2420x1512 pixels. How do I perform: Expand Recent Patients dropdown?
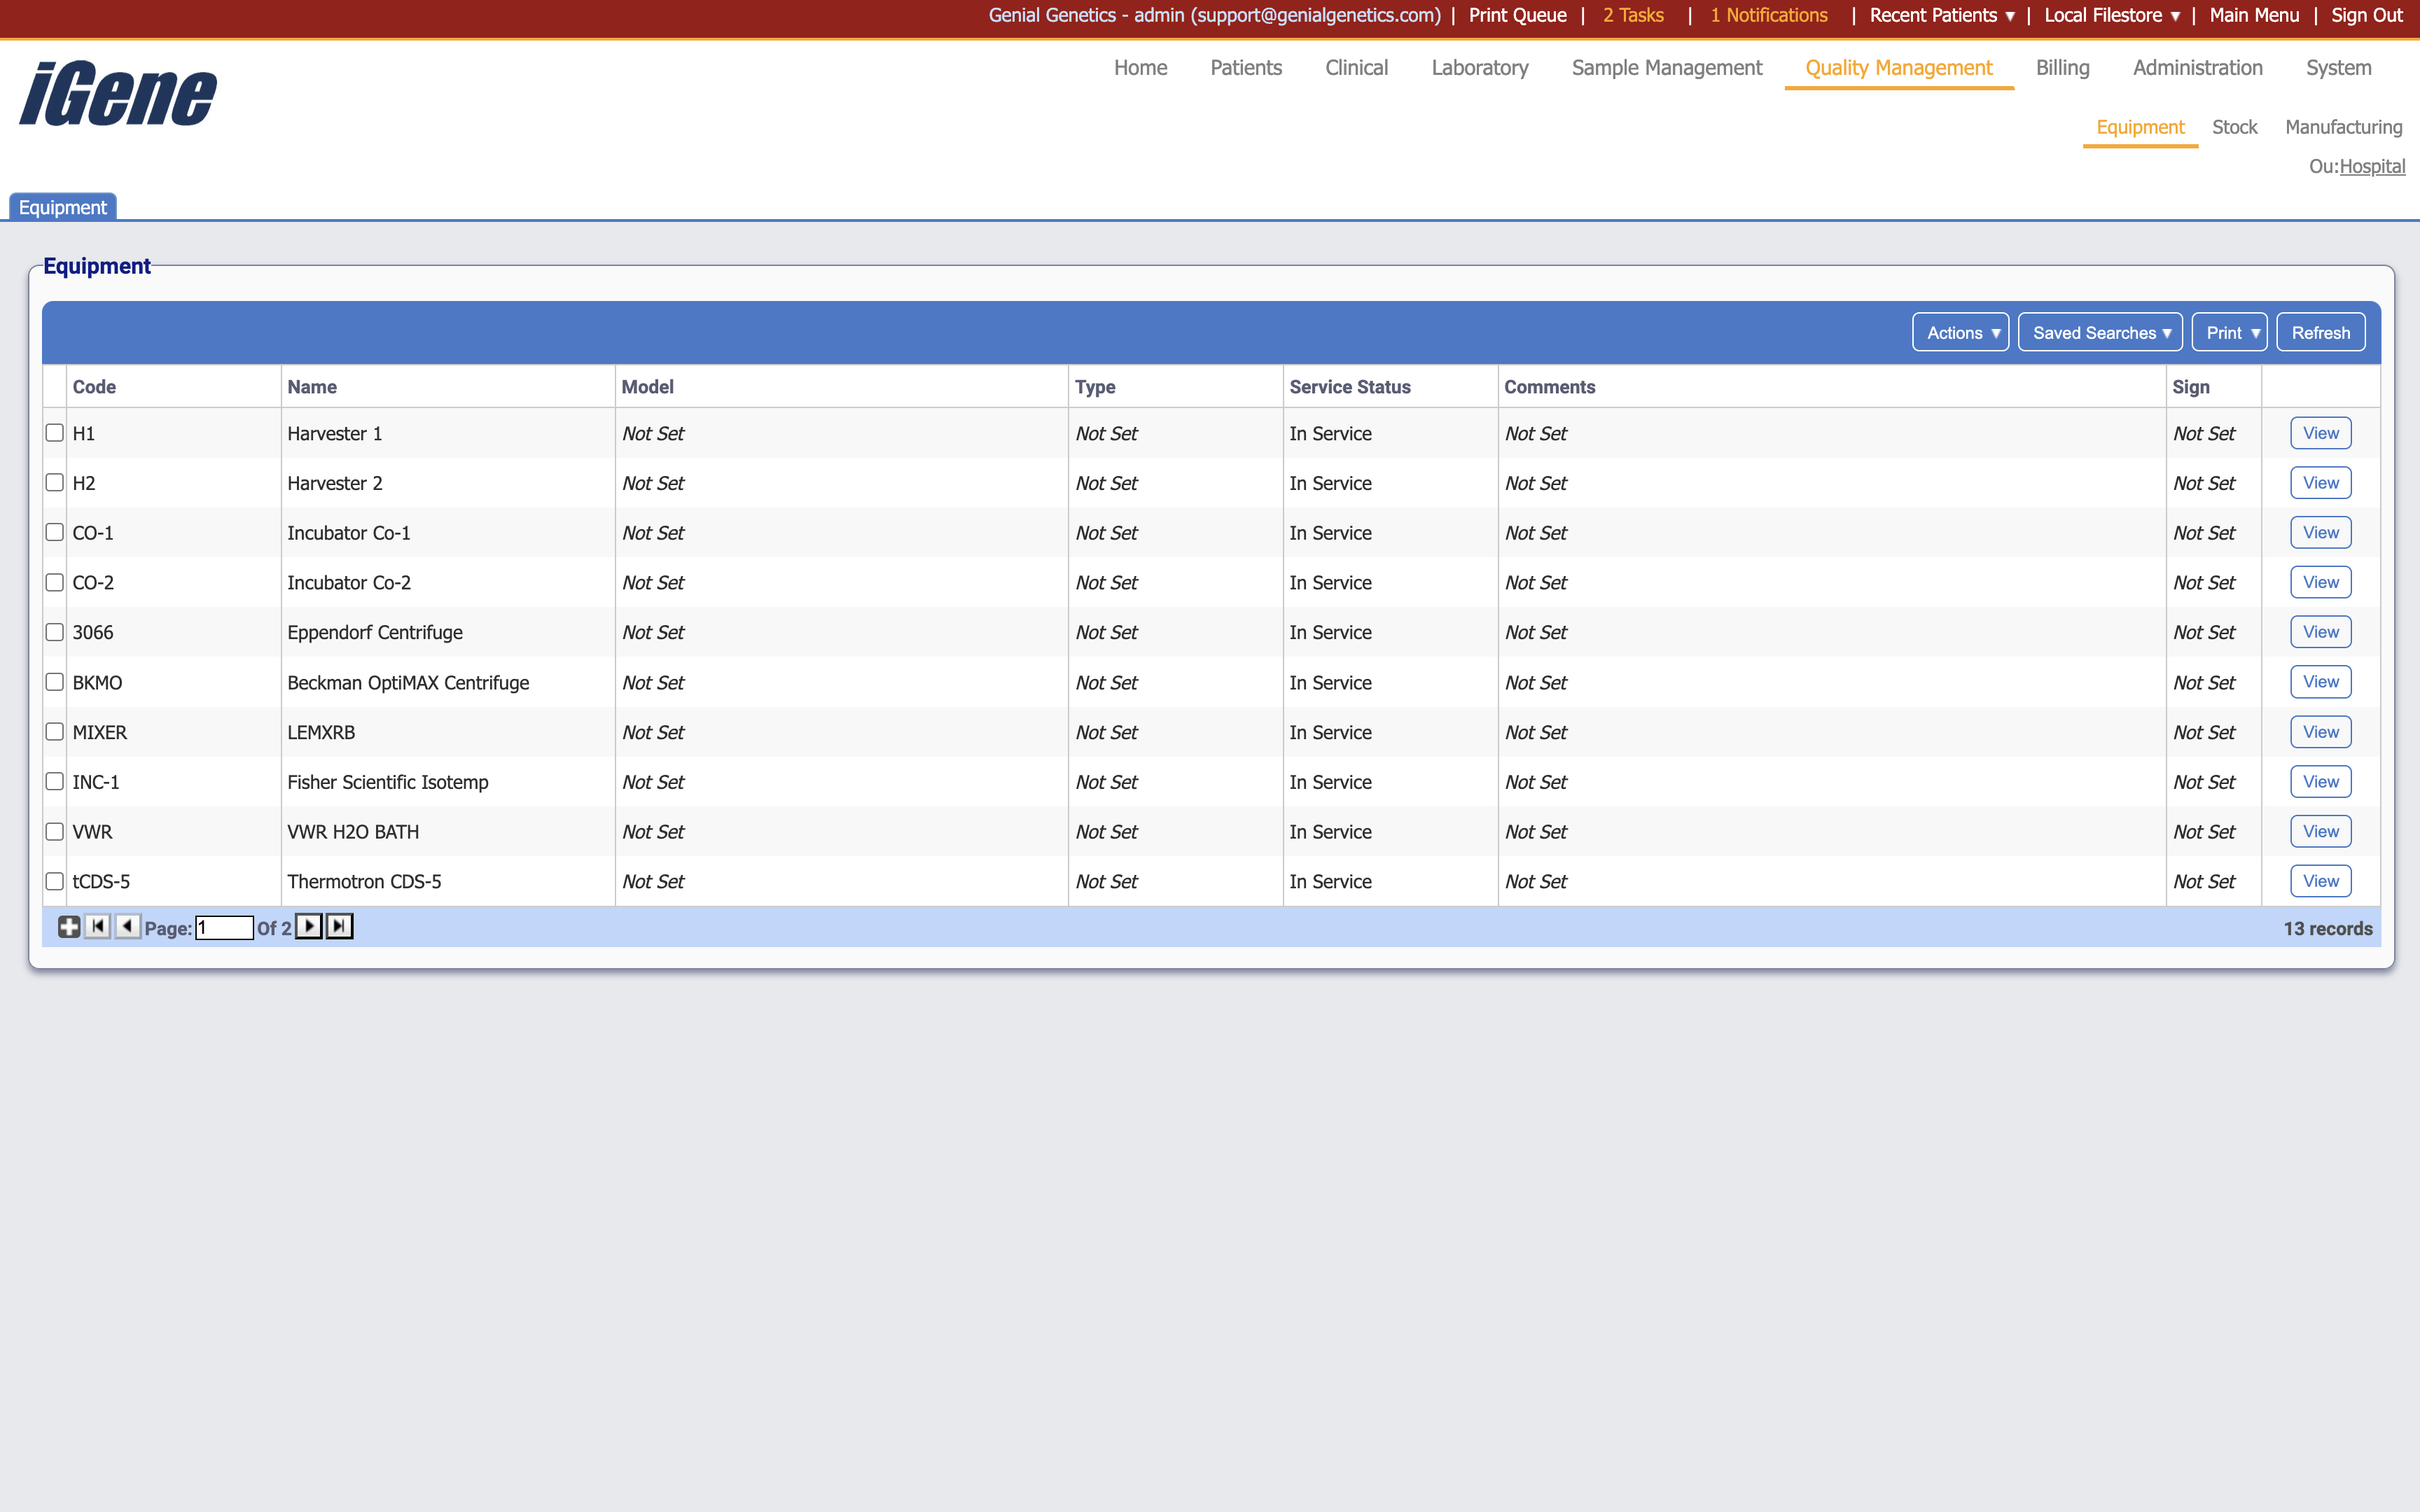pyautogui.click(x=1942, y=15)
